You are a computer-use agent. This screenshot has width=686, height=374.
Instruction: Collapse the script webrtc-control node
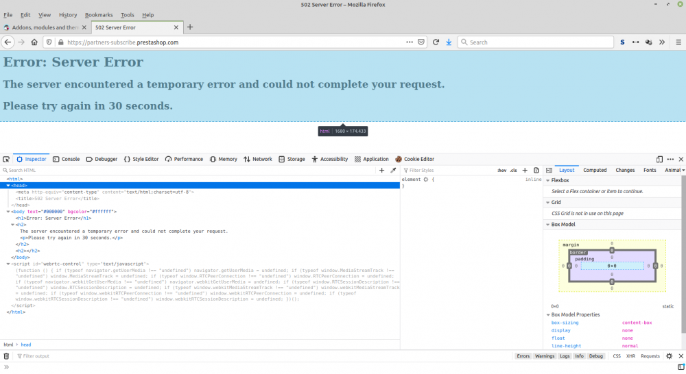pos(8,264)
